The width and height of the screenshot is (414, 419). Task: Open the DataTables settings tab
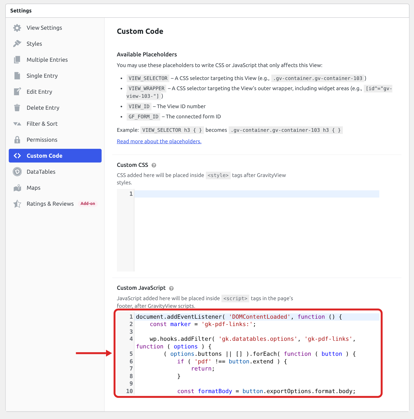point(55,172)
